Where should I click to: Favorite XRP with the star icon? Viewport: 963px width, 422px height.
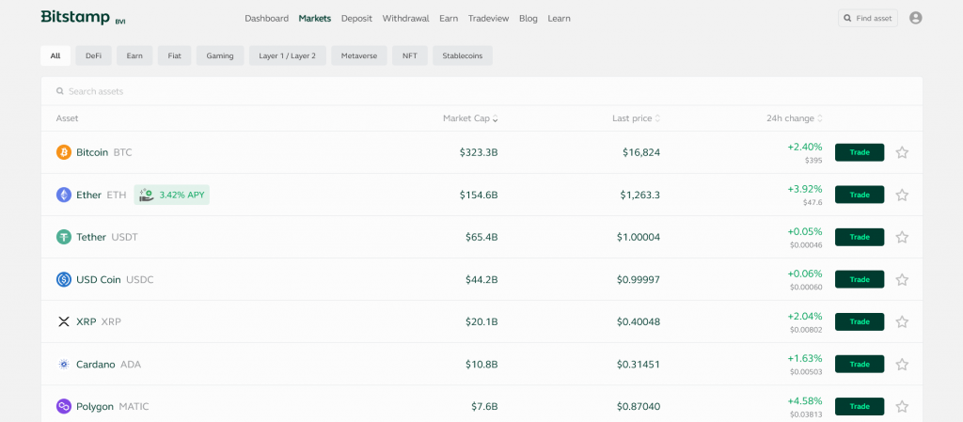(902, 321)
